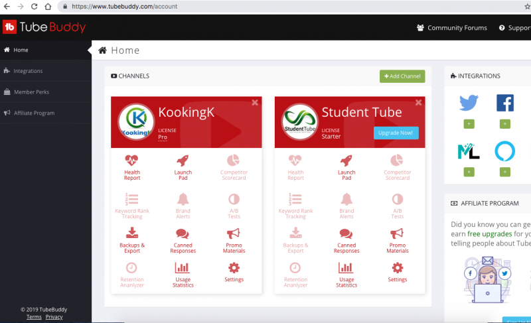The image size is (531, 323).
Task: Click Upgrade Now on Student Tube
Action: tap(396, 133)
